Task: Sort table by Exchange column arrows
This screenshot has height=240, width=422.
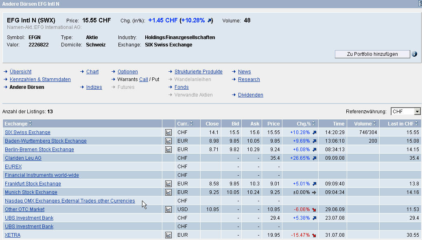Action: pos(30,123)
